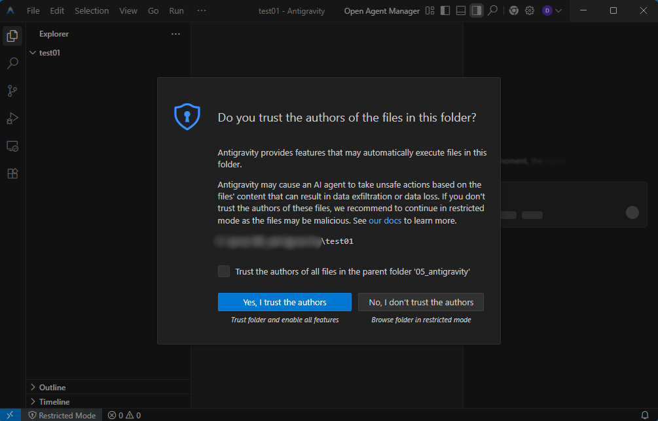Click the test01 - Antigravity title text
The image size is (658, 421).
click(291, 11)
